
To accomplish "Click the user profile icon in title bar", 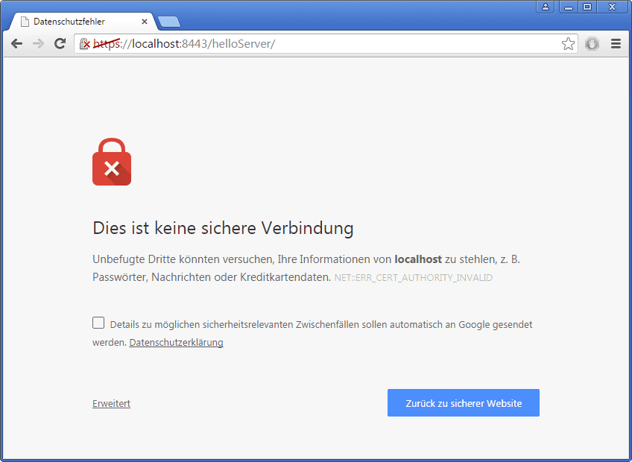I will point(546,7).
